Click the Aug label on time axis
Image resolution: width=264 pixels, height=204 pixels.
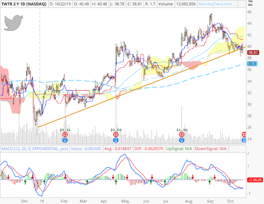(x=189, y=201)
